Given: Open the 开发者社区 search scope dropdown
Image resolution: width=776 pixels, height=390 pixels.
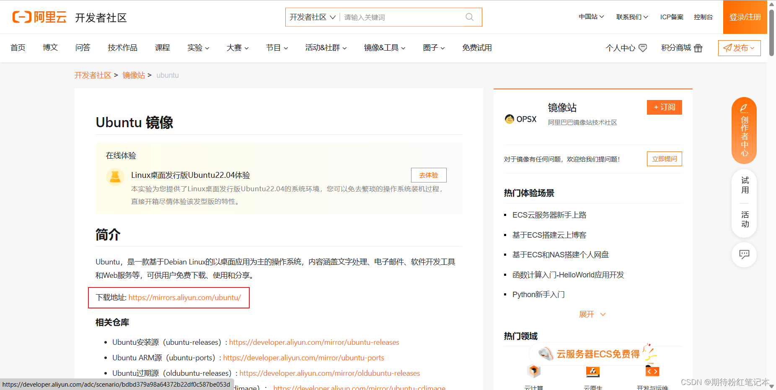Looking at the screenshot, I should tap(313, 17).
